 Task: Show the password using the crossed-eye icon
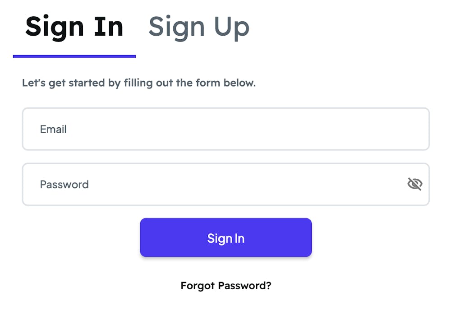point(414,184)
